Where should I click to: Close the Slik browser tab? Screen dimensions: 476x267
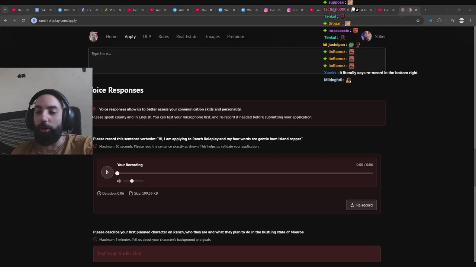pyautogui.click(x=51, y=10)
